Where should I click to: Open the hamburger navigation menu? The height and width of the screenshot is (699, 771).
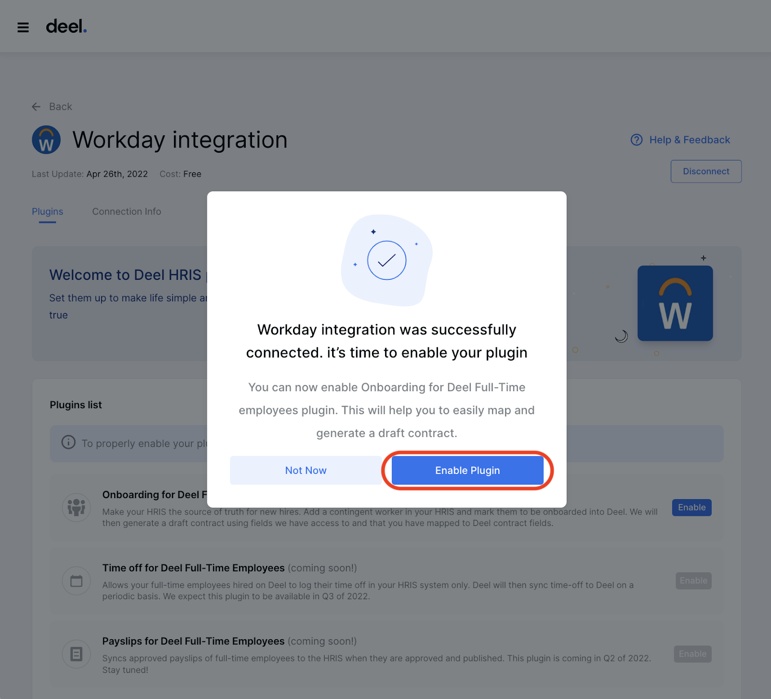point(23,26)
